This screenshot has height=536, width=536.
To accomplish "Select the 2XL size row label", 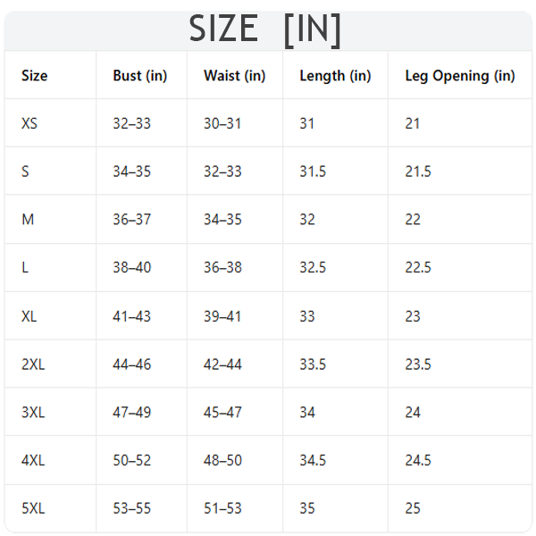I will pos(33,364).
